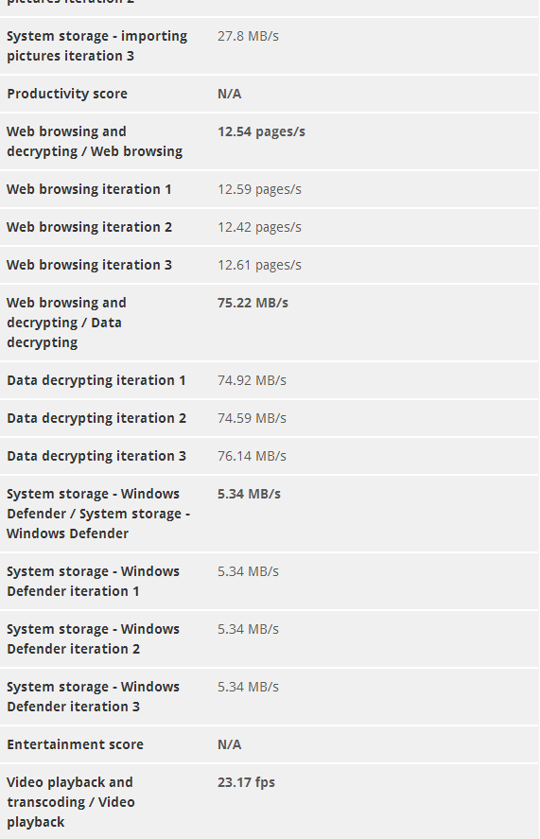Click Windows Defender iteration 1 label

[x=93, y=581]
